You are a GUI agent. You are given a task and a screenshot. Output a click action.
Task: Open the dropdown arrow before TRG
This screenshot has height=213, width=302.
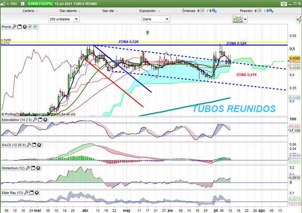pos(8,4)
